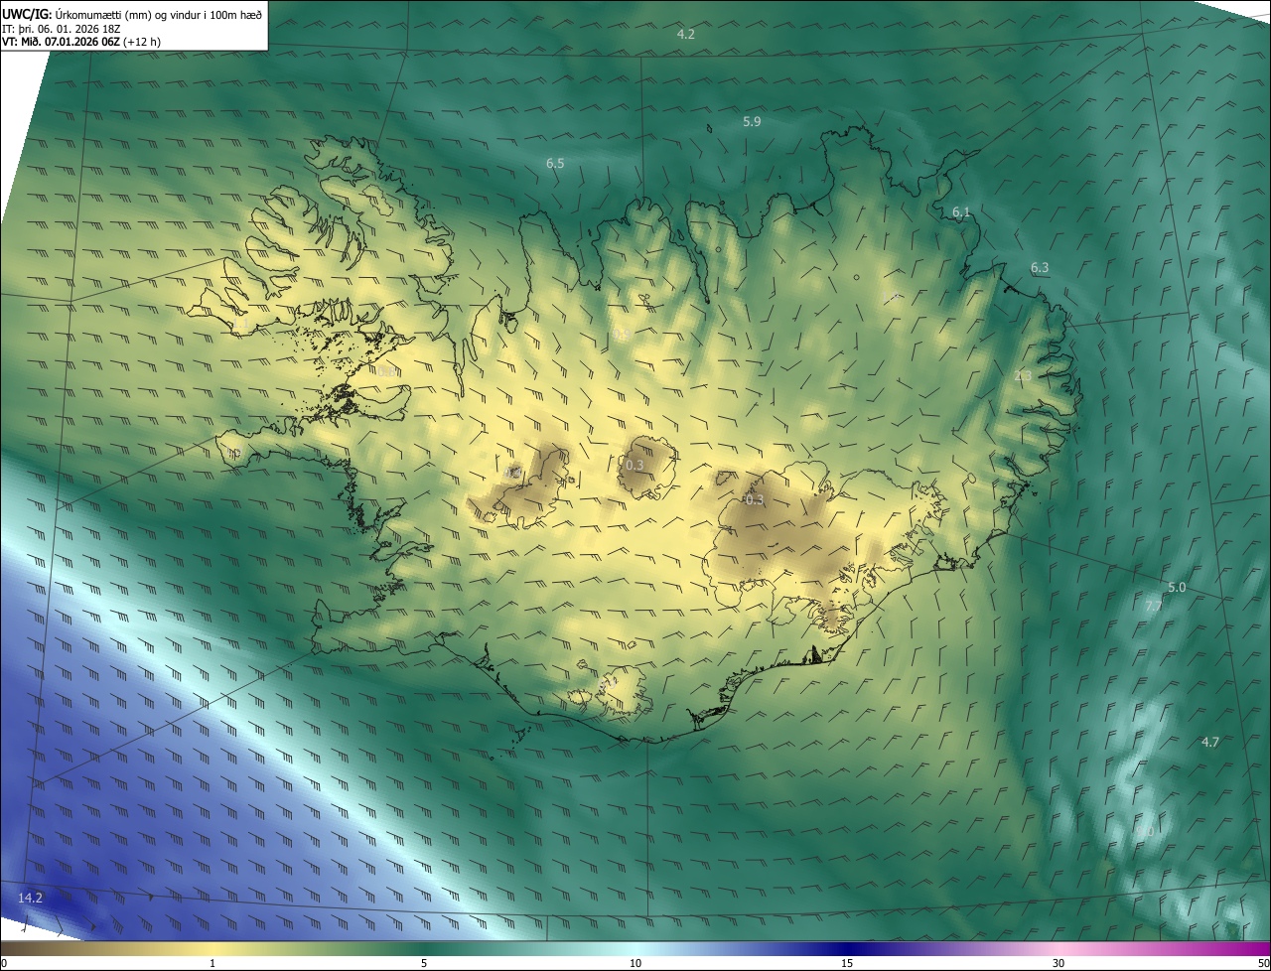
Task: Select the '14.2' value label in the southwest corner
Action: point(31,898)
